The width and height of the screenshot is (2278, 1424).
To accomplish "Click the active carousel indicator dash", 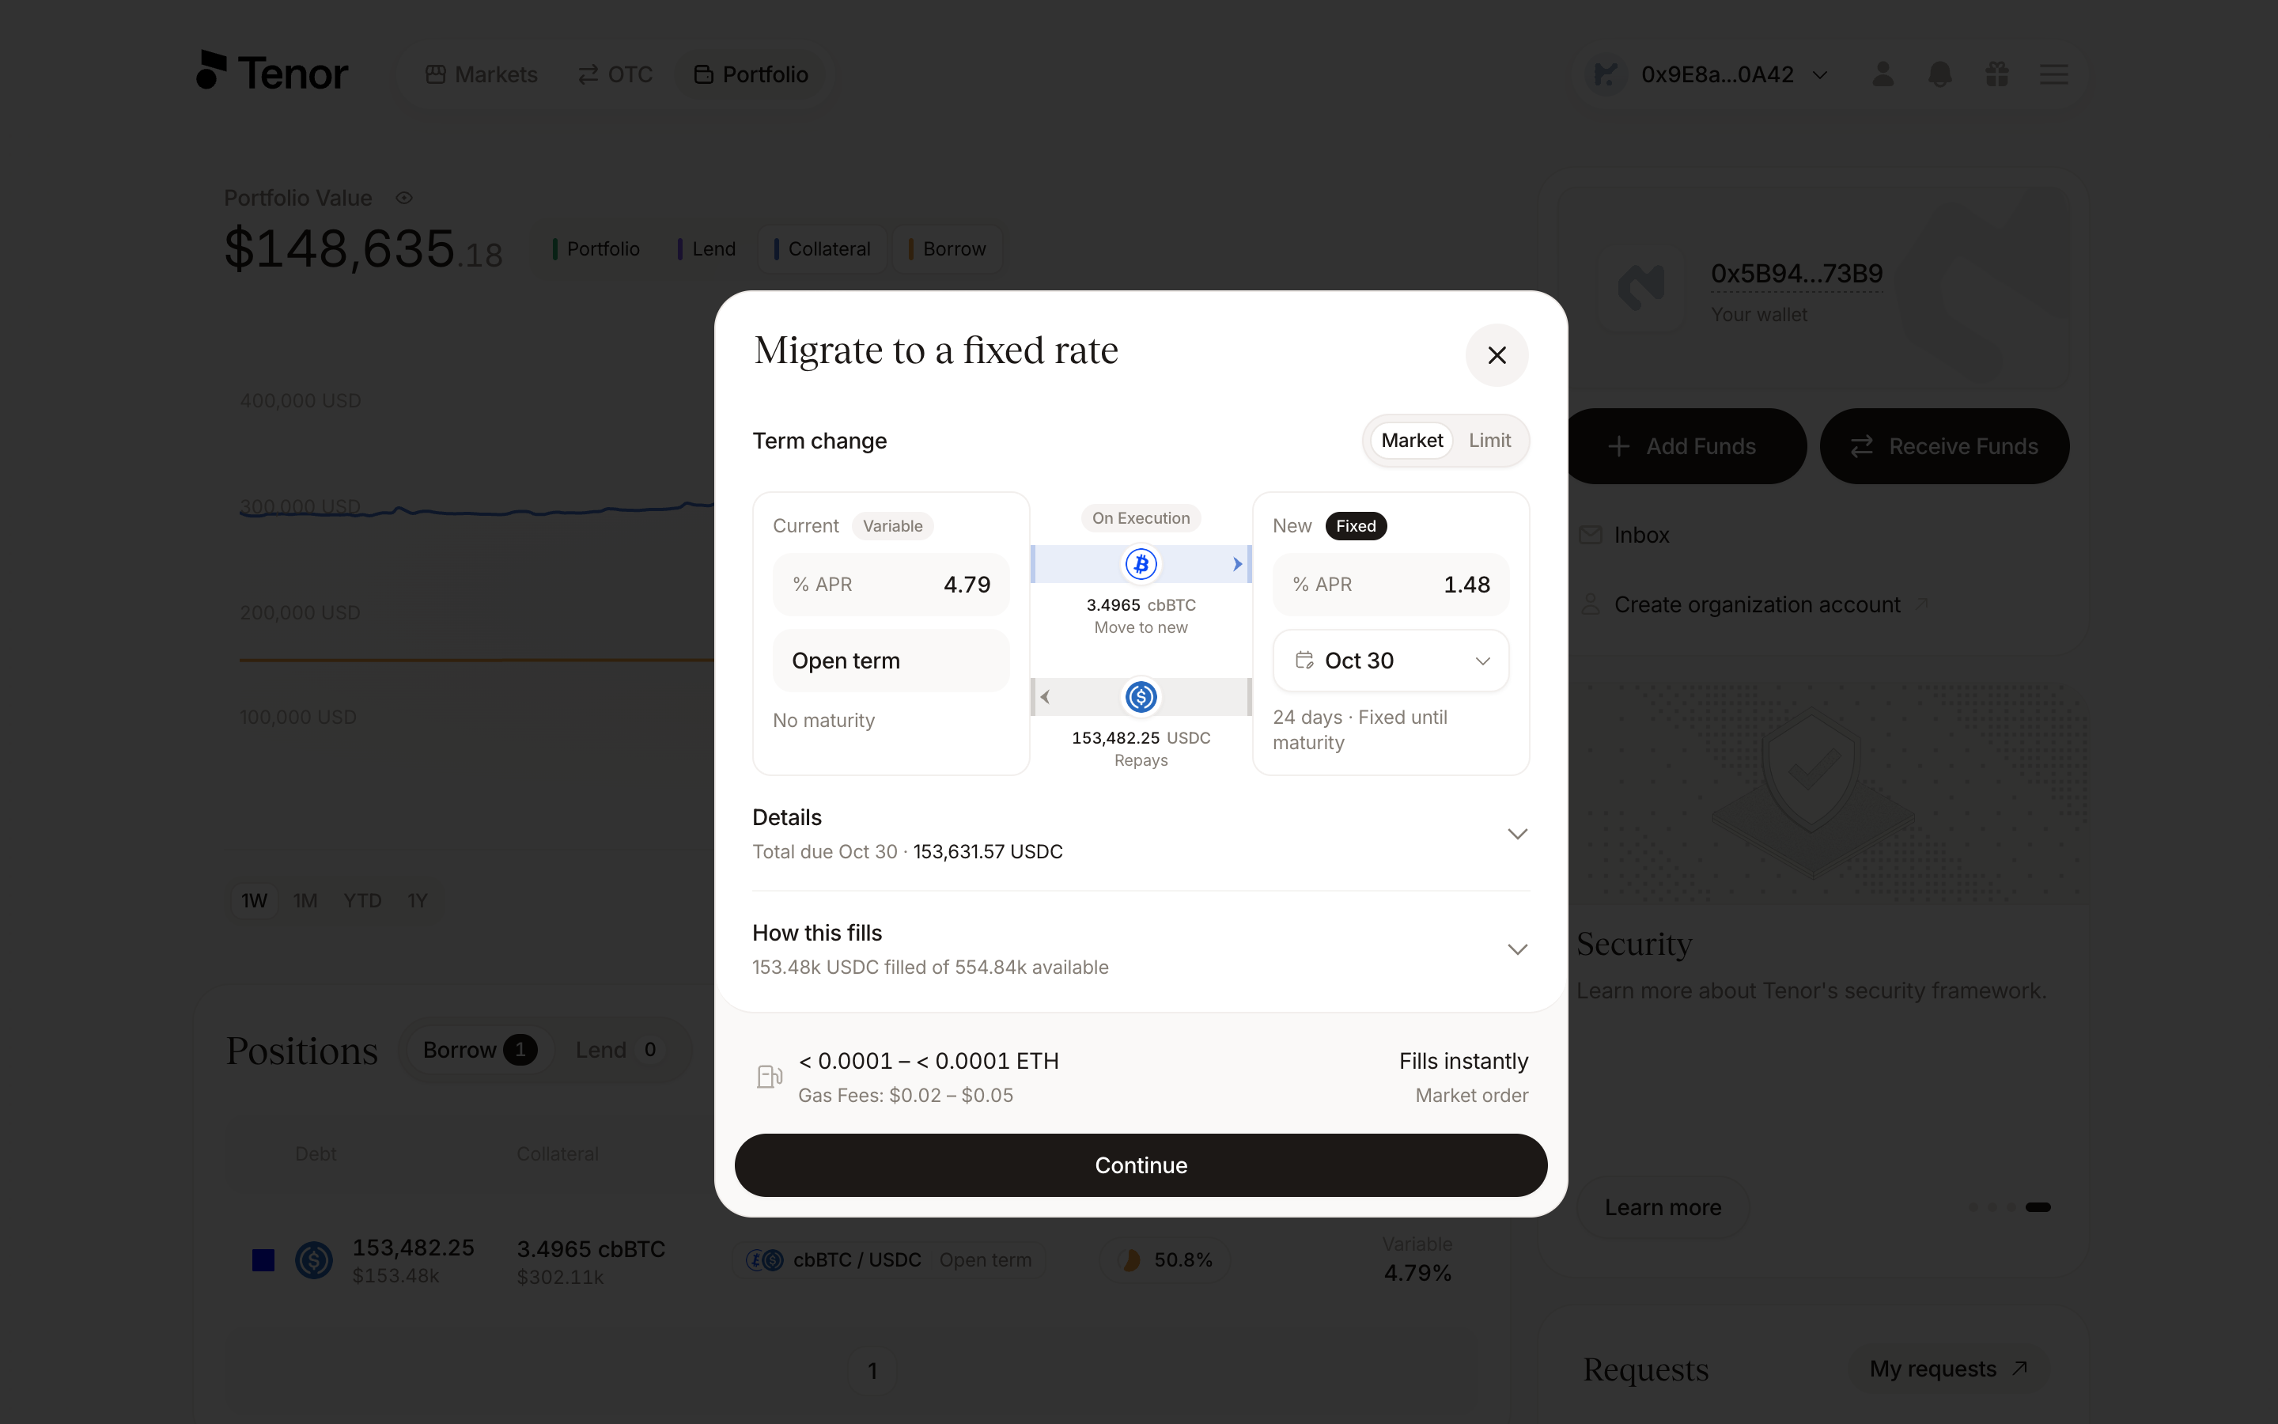I will tap(2037, 1207).
